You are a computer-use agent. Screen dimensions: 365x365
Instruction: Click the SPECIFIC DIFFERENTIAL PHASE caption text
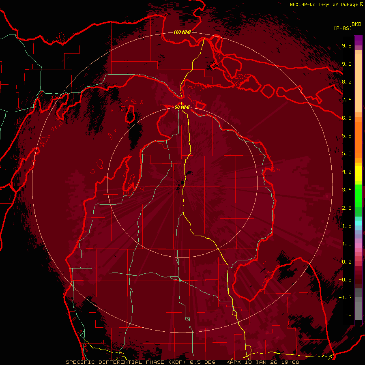coord(115,362)
